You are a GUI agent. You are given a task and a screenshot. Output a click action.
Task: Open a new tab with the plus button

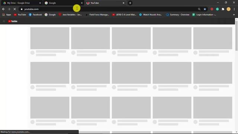(x=130, y=3)
